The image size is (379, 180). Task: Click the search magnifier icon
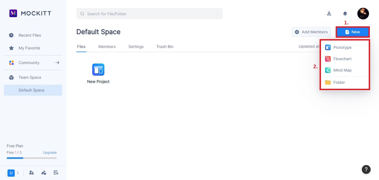82,14
